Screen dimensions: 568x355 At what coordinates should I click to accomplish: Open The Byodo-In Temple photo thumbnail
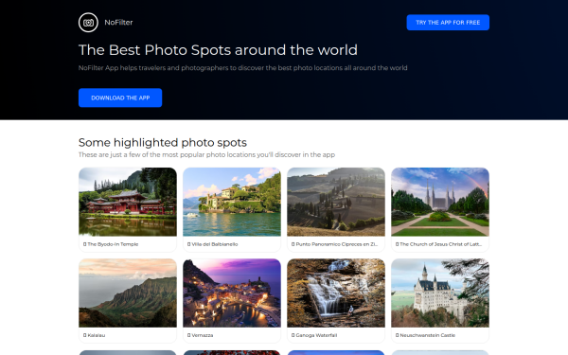[x=128, y=202]
